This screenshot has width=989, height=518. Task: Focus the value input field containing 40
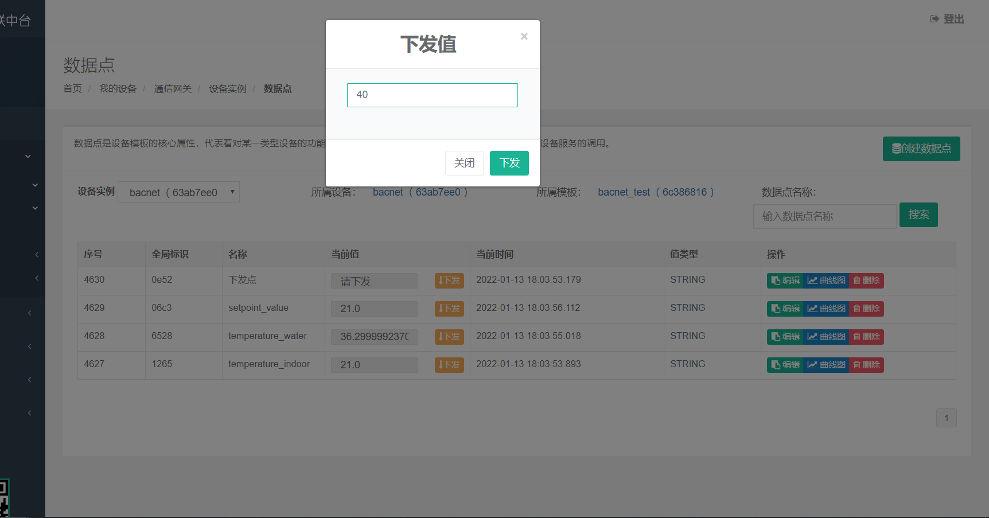[x=432, y=95]
